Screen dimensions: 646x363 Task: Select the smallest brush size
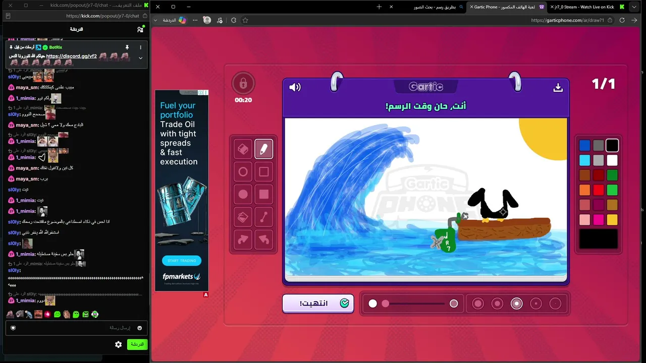coord(555,304)
